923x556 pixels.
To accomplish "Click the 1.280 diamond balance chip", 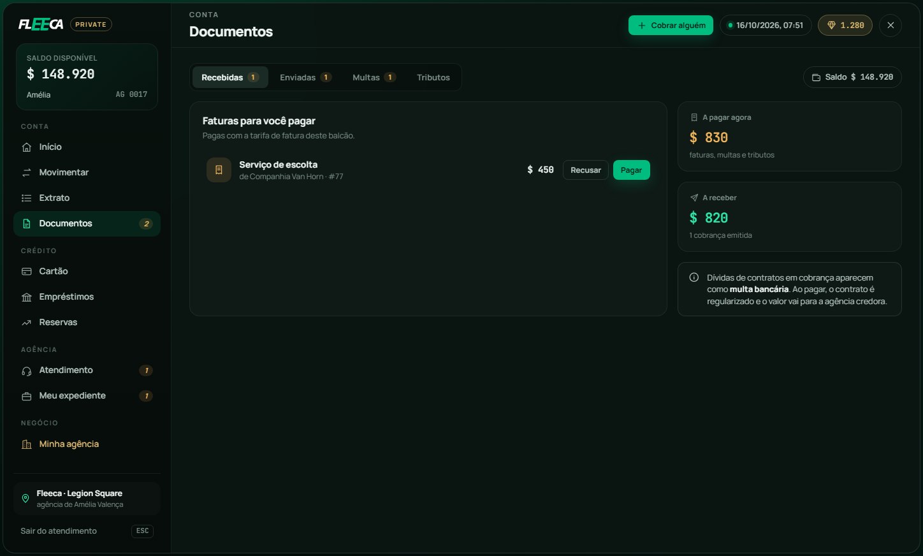I will tap(845, 26).
